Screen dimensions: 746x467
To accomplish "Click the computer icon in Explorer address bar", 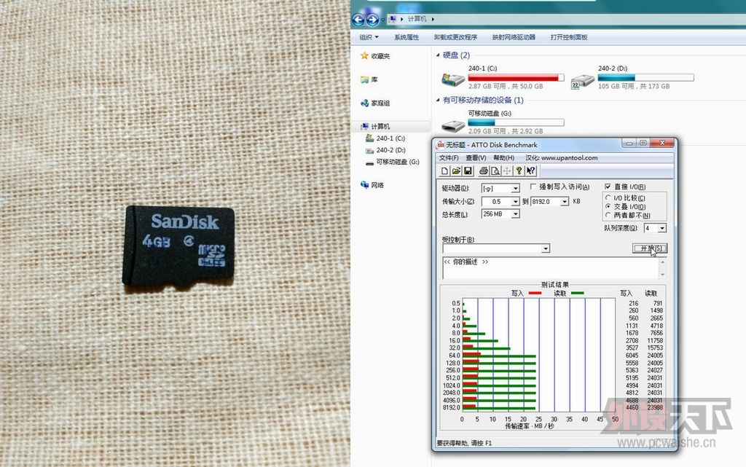I will (x=392, y=19).
